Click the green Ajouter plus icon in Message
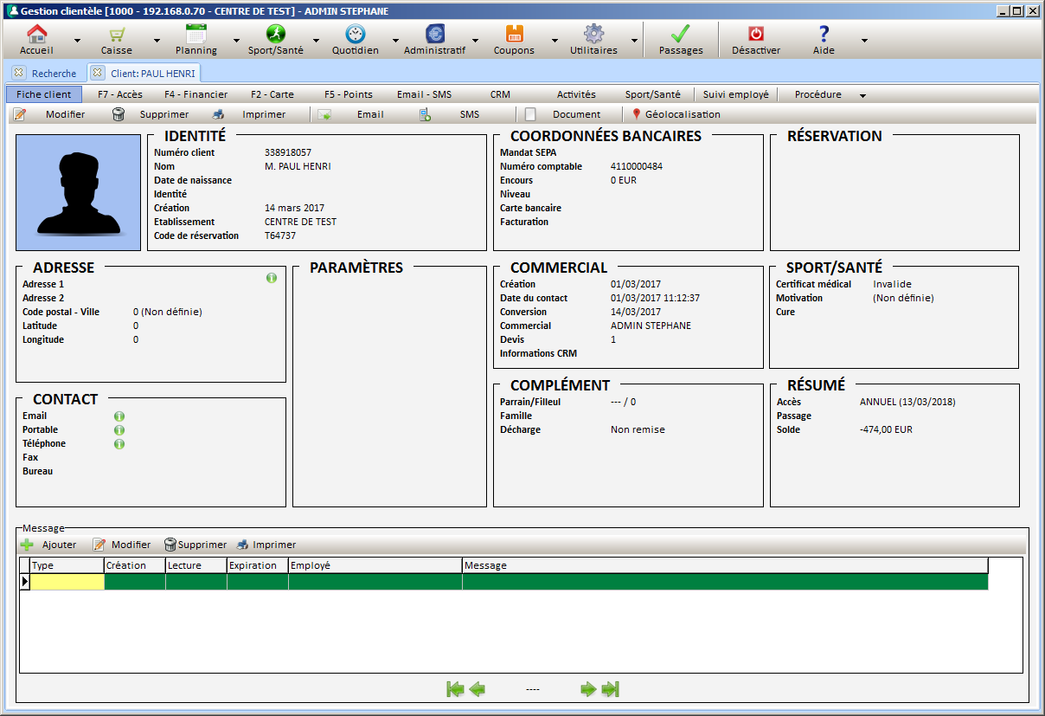The width and height of the screenshot is (1045, 716). click(27, 545)
